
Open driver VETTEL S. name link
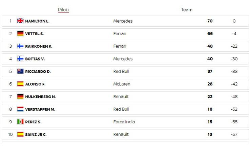34,34
